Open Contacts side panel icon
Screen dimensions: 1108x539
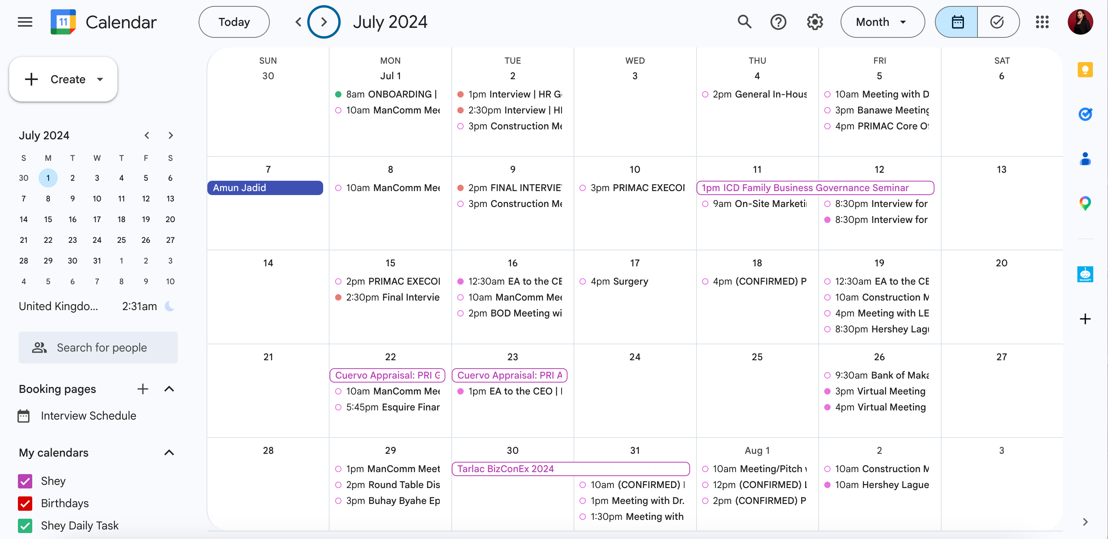(x=1085, y=159)
